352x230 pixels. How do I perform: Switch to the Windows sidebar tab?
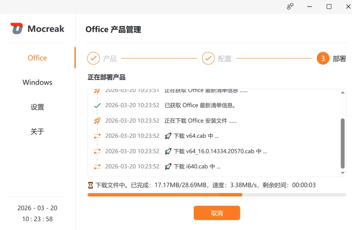pyautogui.click(x=37, y=82)
